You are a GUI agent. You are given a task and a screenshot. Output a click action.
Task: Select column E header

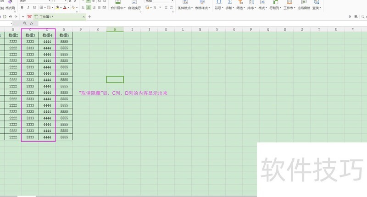click(x=64, y=29)
